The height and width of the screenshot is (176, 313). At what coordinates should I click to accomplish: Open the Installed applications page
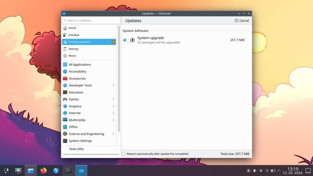point(89,35)
